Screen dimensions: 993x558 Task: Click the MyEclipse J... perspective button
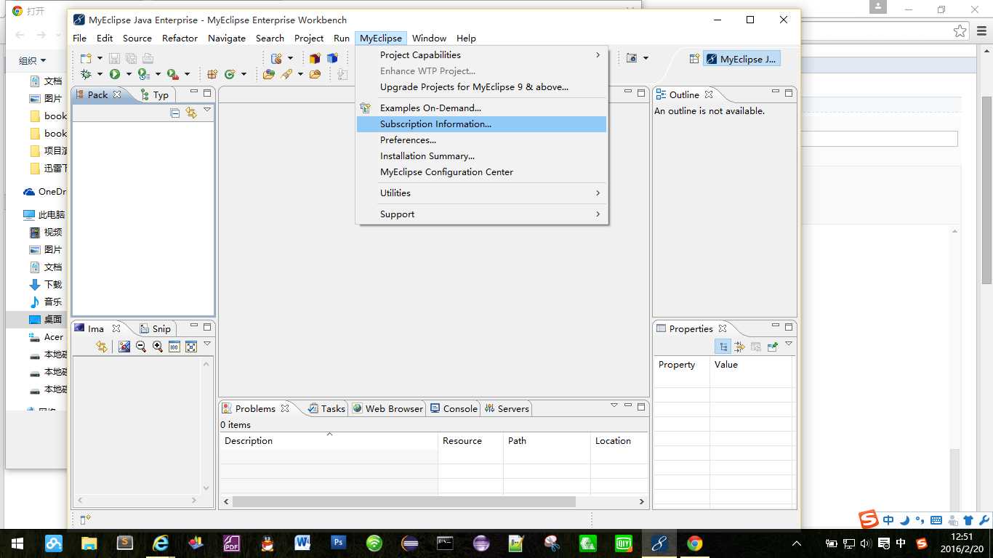pyautogui.click(x=741, y=59)
